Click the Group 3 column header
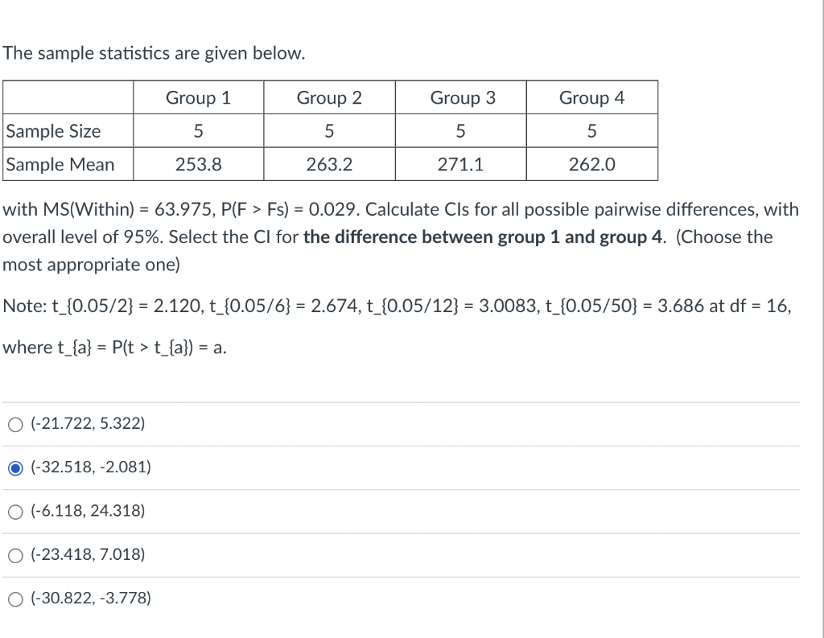This screenshot has height=638, width=824. pyautogui.click(x=460, y=97)
